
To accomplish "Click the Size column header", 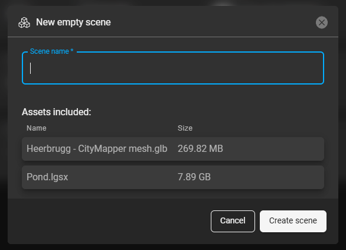I will tap(185, 128).
